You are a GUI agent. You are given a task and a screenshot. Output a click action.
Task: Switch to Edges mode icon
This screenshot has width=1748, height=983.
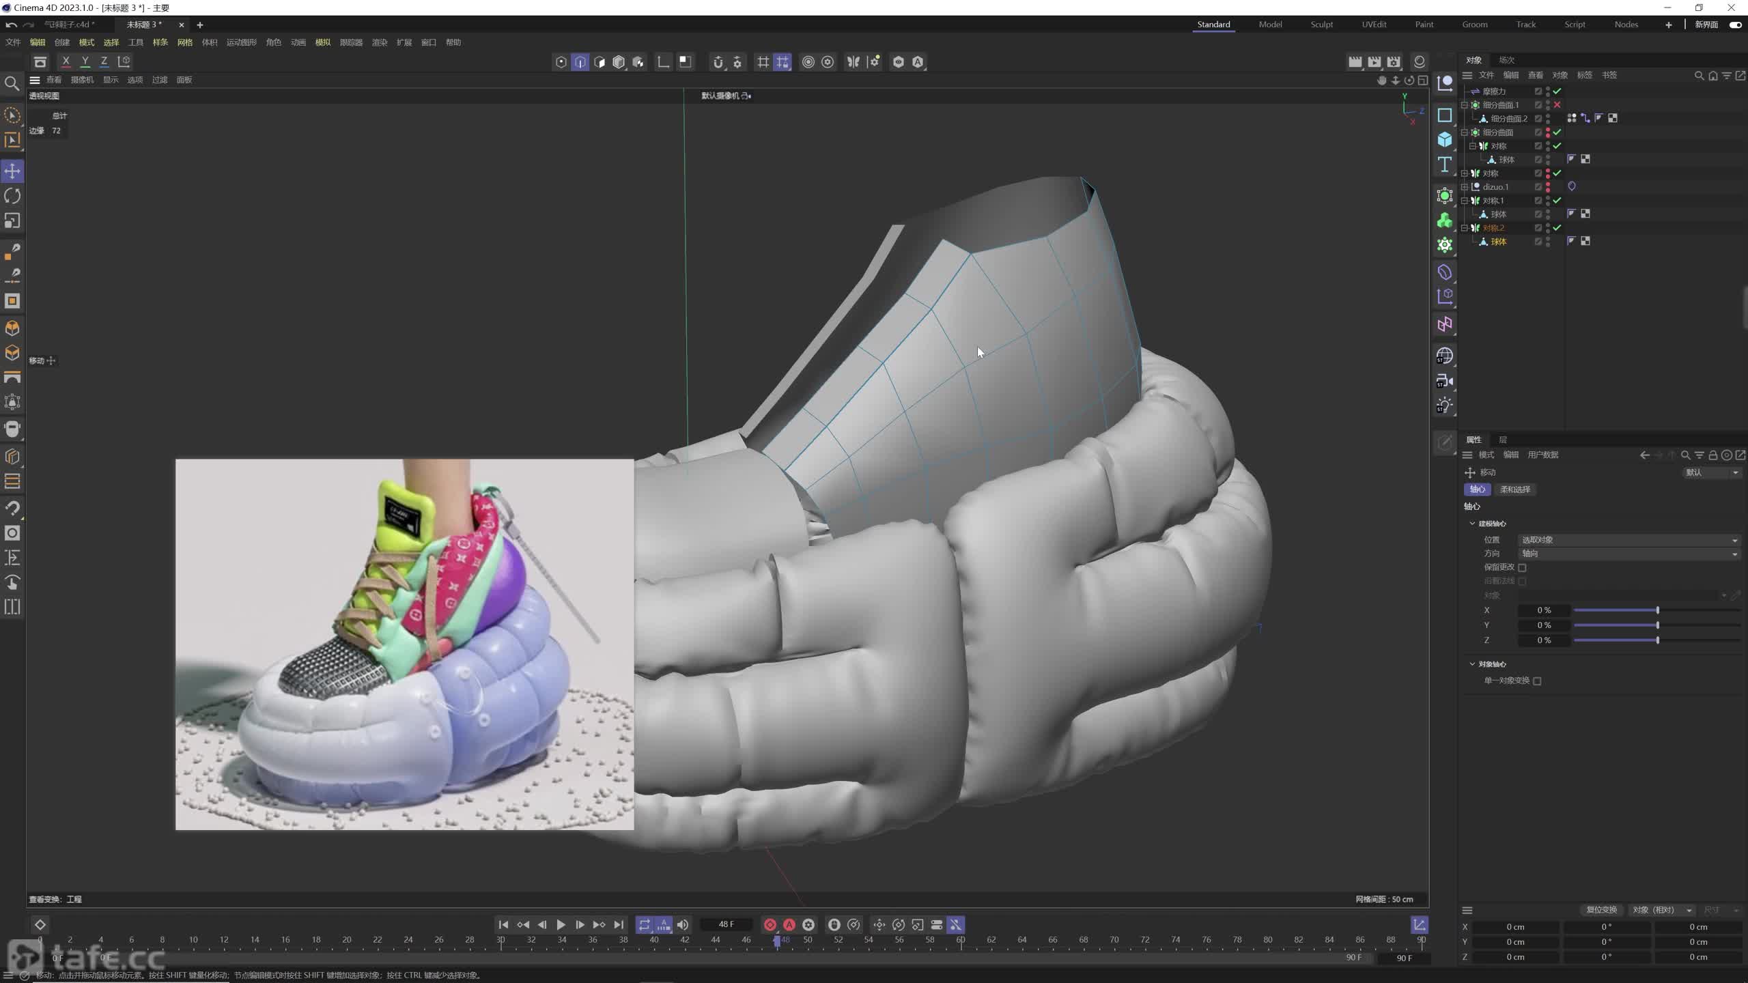coord(580,62)
